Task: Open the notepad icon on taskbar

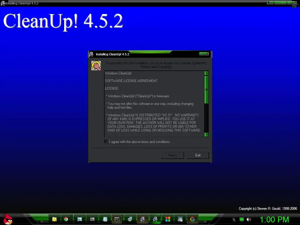Action: [x=105, y=219]
